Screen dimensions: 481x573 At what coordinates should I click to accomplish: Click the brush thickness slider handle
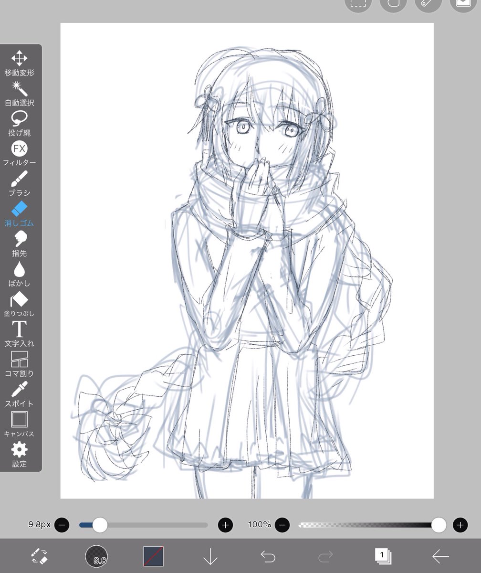pyautogui.click(x=100, y=525)
